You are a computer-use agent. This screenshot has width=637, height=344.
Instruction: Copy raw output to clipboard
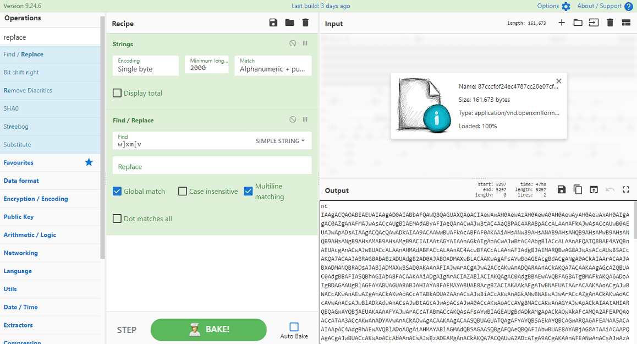coord(578,189)
